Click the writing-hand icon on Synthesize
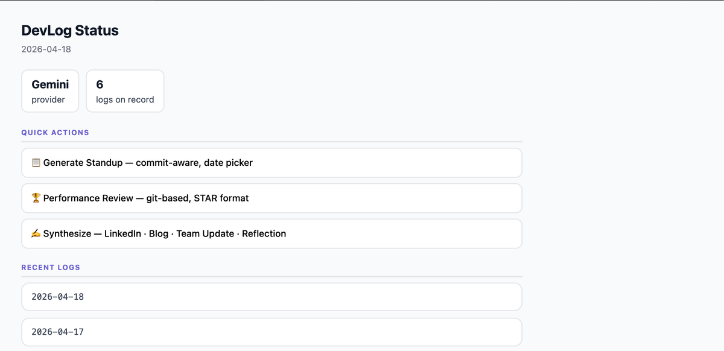This screenshot has width=724, height=351. click(x=37, y=233)
